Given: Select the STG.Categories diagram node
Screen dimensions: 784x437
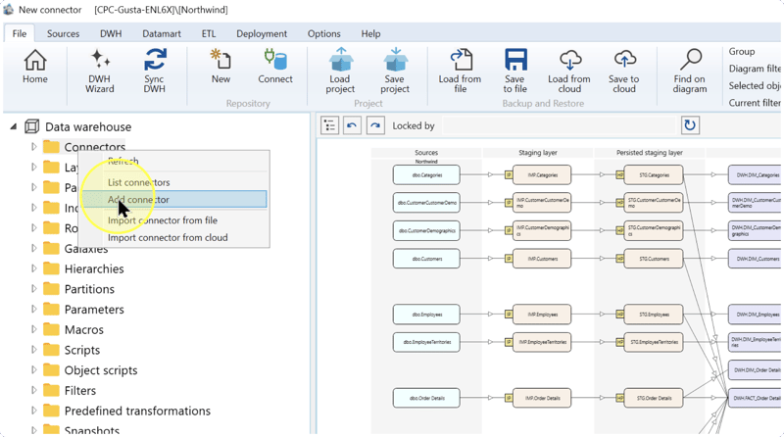Looking at the screenshot, I should [654, 175].
